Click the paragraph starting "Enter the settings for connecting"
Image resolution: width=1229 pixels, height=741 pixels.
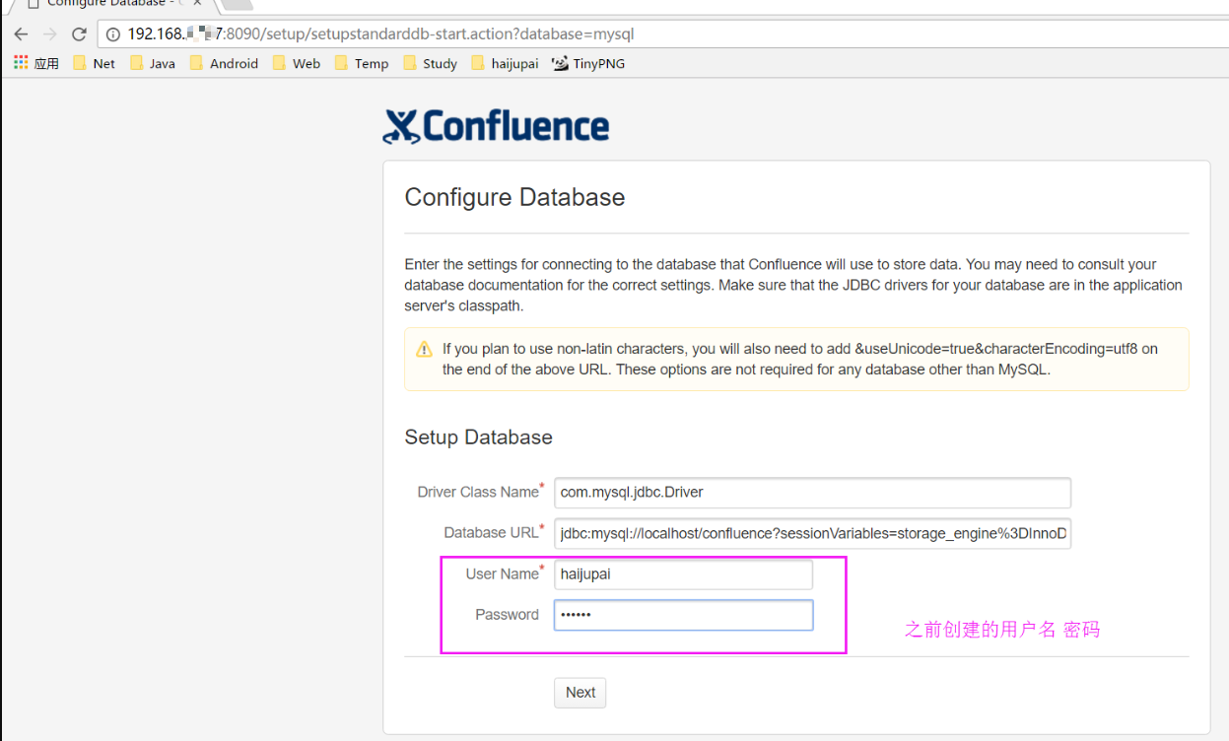(x=793, y=286)
